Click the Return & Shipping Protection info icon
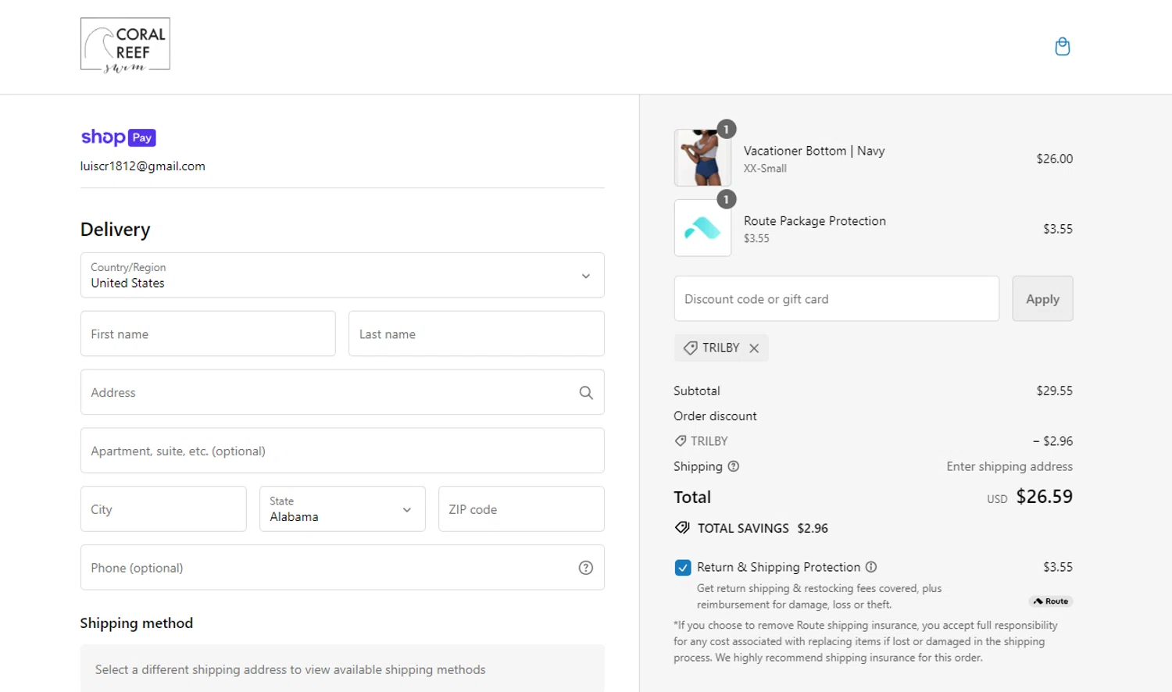Viewport: 1172px width, 692px height. coord(871,567)
